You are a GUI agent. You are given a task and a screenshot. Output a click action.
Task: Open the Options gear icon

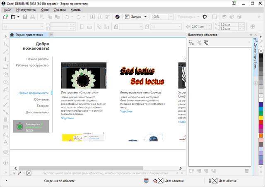point(204,17)
